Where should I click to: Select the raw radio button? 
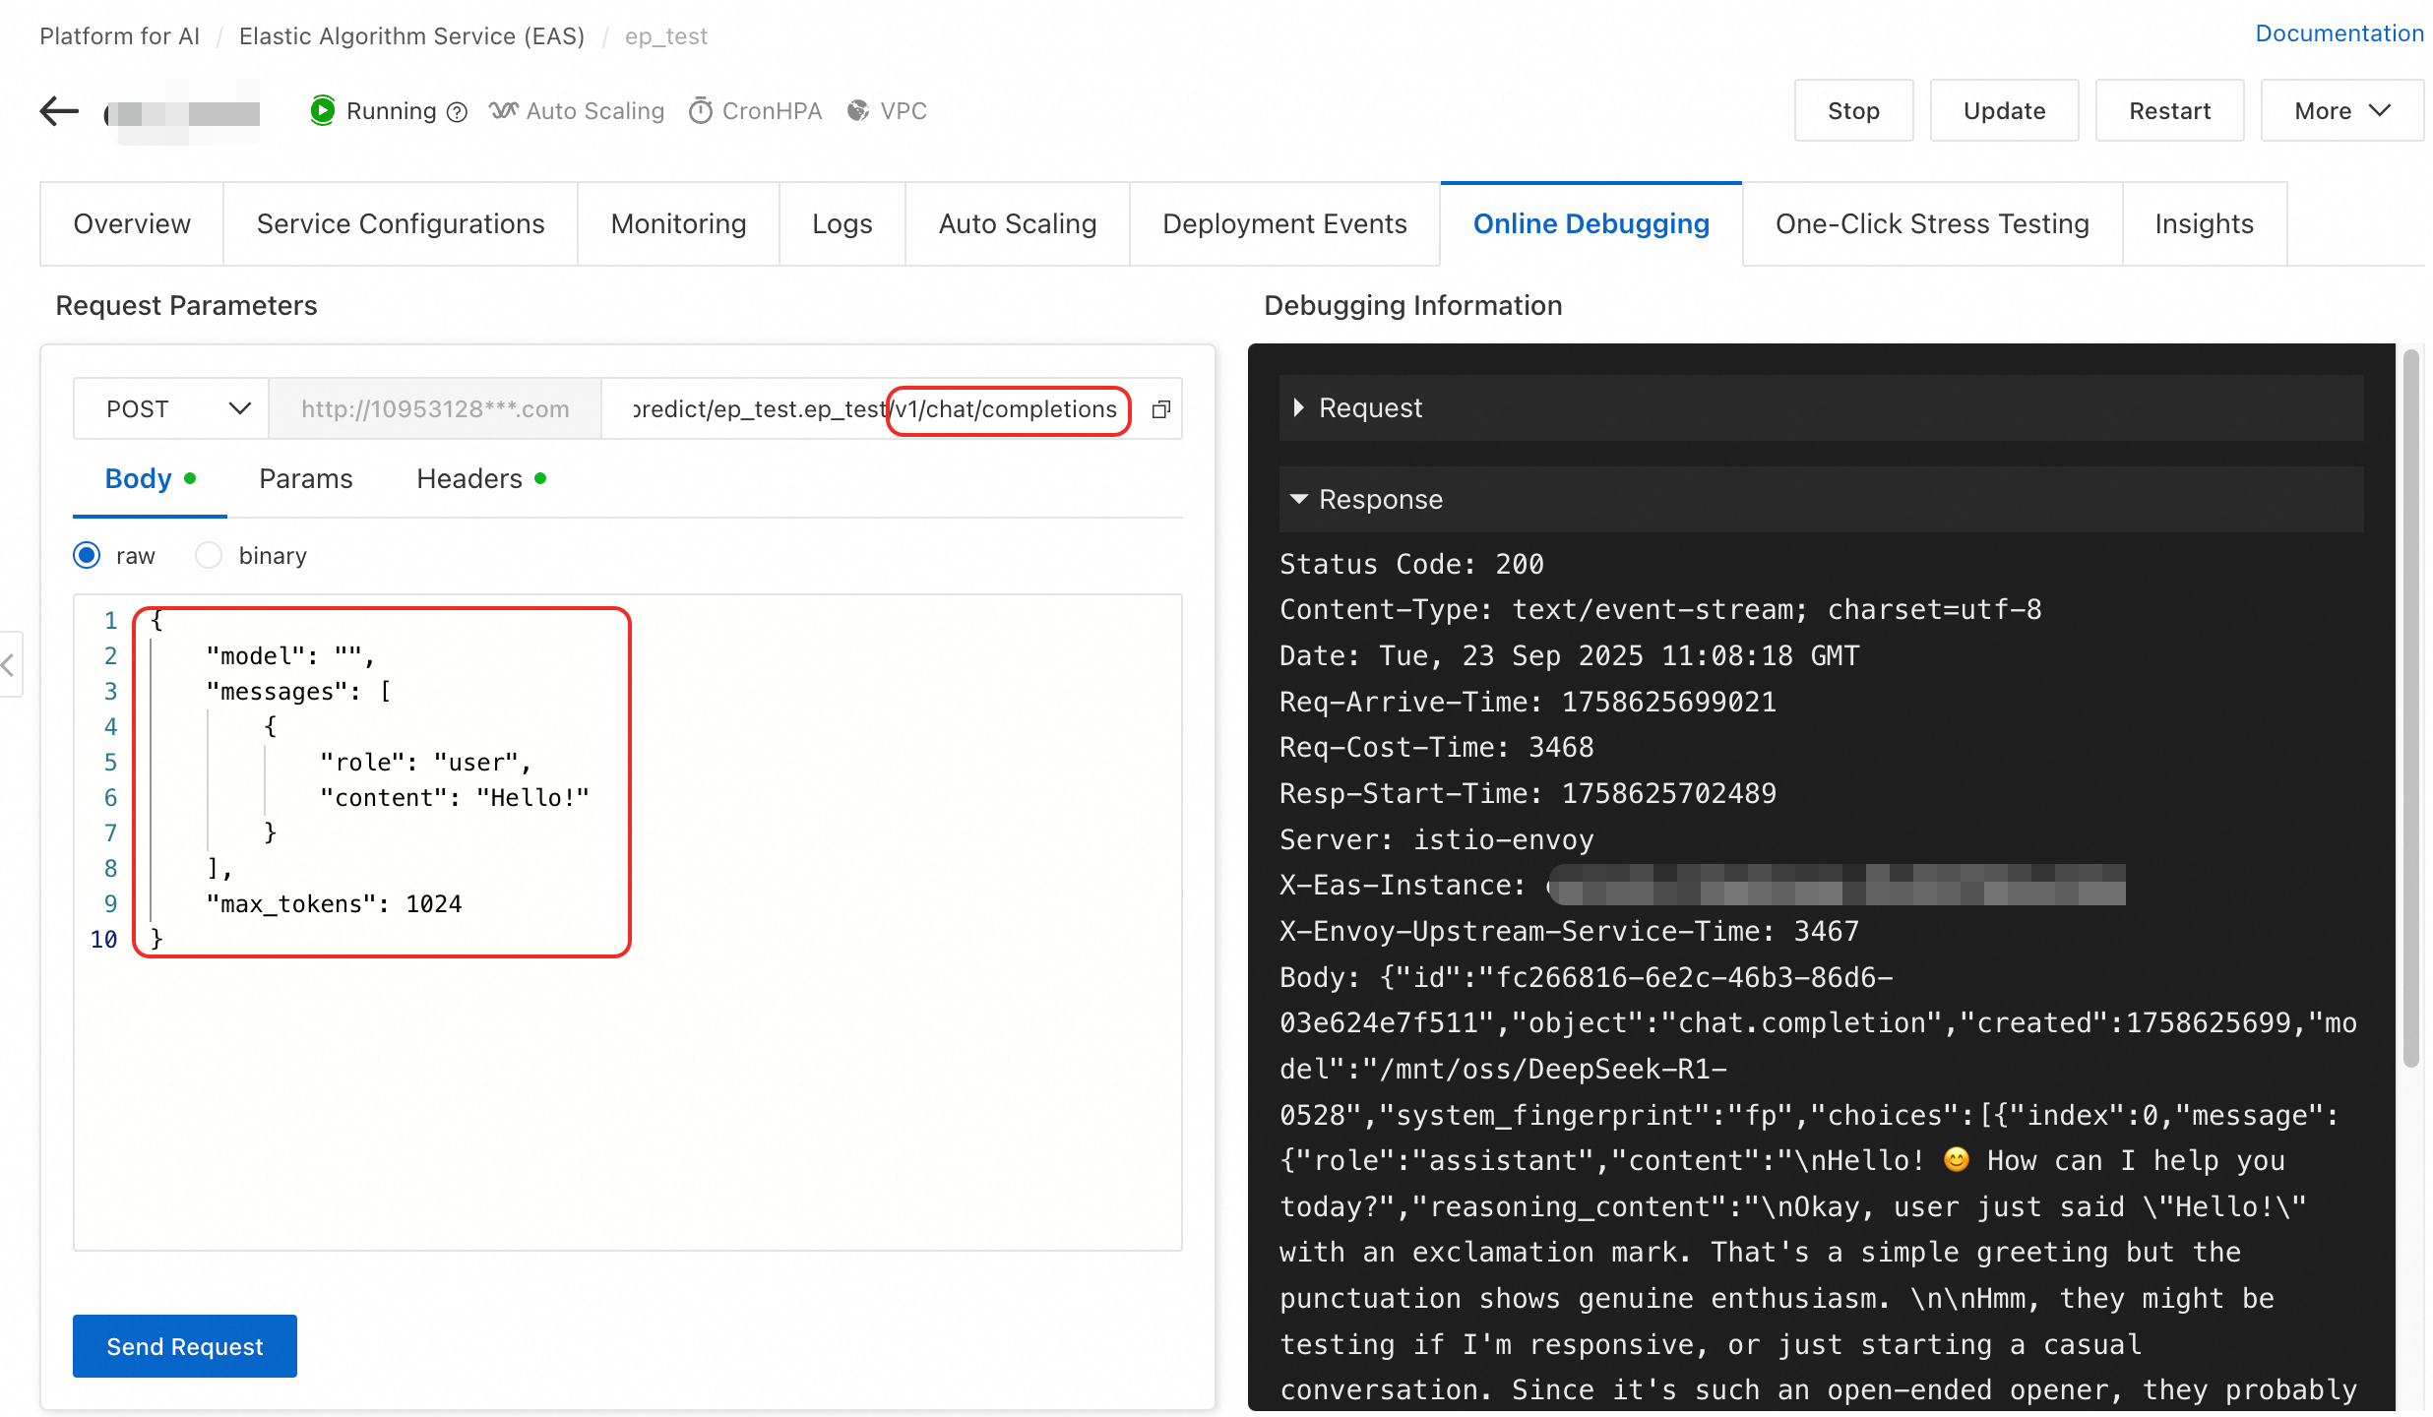point(88,556)
